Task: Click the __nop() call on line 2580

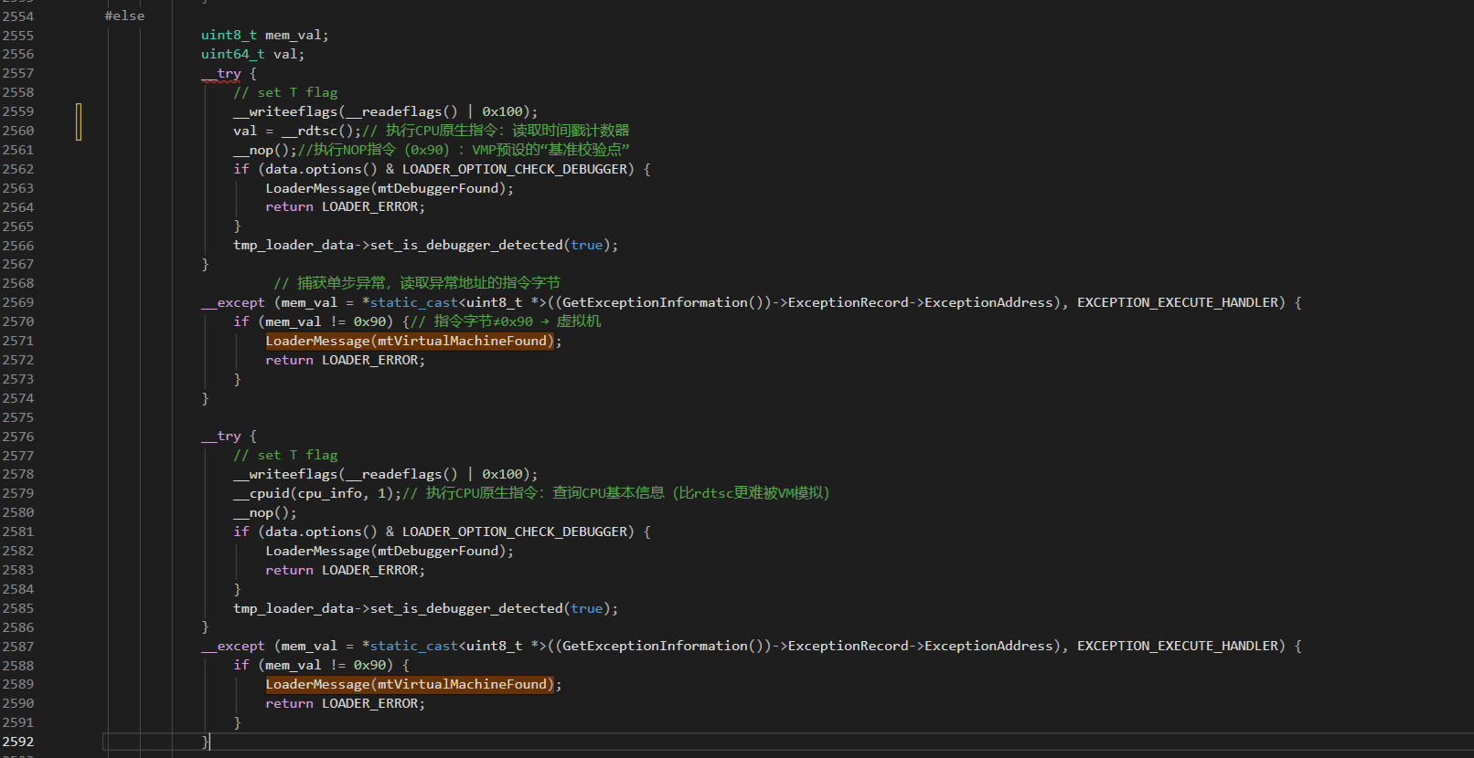Action: click(x=264, y=512)
